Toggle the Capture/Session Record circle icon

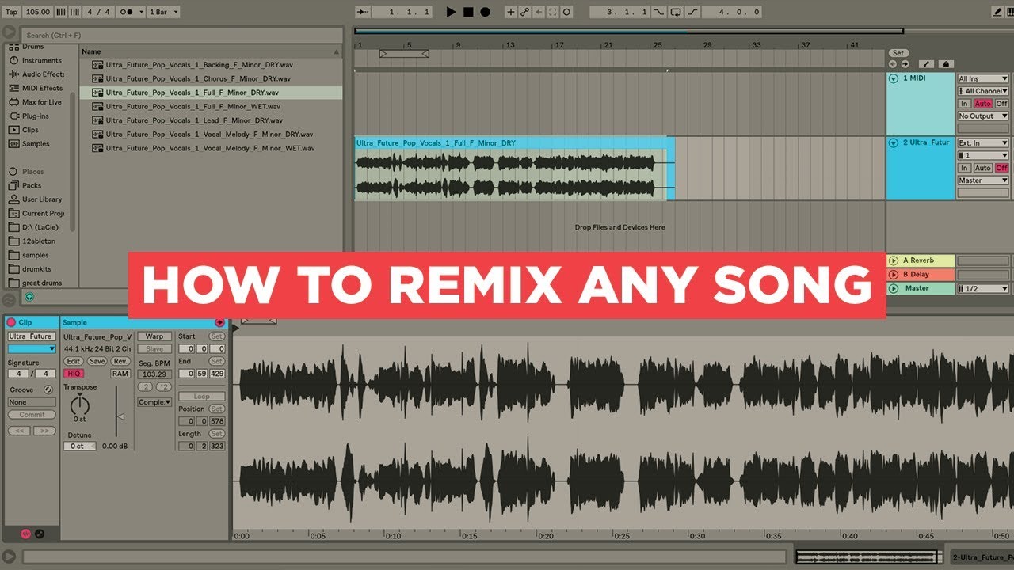(567, 12)
